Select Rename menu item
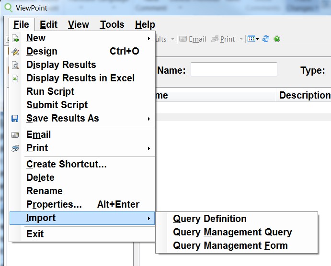Viewport: 331px width, 266px height. pyautogui.click(x=82, y=191)
